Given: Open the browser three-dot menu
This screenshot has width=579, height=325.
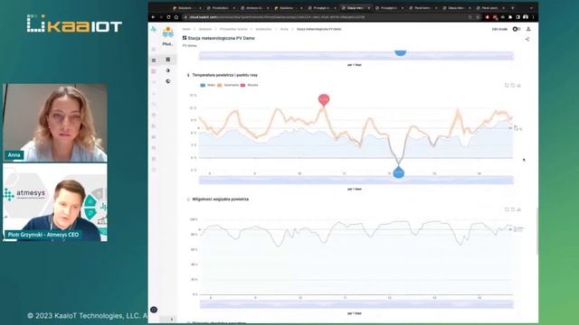Looking at the screenshot, I should point(533,17).
